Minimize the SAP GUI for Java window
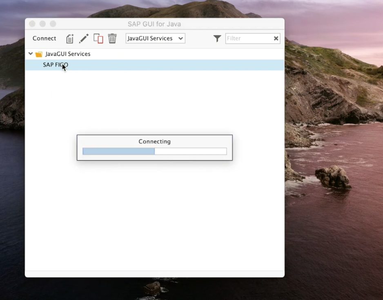Screen dimensions: 383x300 [42, 24]
